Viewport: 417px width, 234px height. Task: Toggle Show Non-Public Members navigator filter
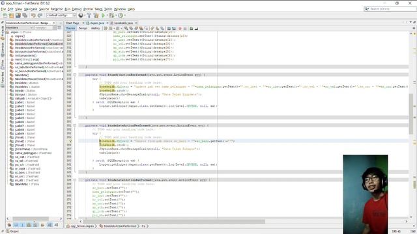(29, 225)
